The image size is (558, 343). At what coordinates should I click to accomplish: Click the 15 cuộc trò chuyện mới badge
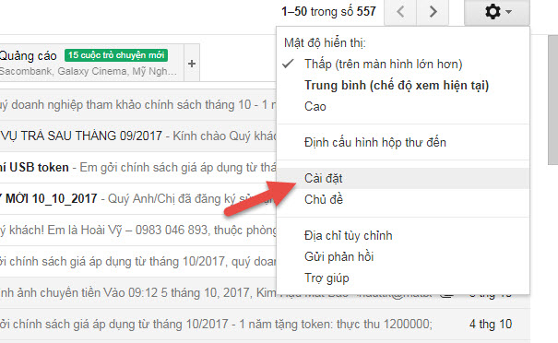point(116,55)
